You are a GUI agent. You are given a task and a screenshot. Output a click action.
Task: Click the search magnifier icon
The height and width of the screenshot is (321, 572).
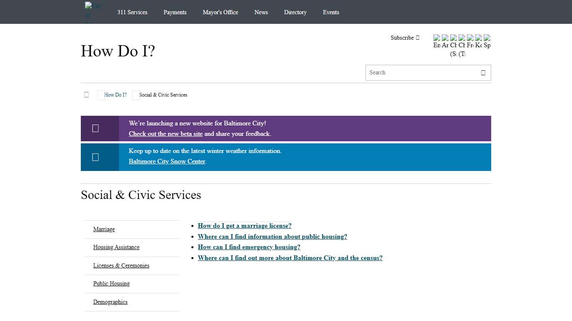483,72
